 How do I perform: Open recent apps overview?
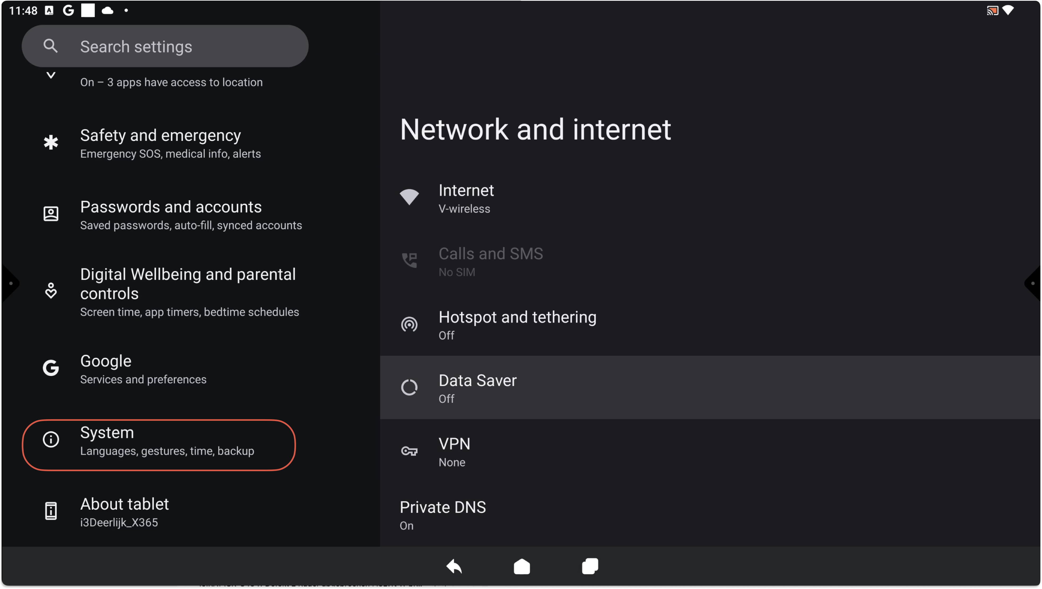(590, 566)
